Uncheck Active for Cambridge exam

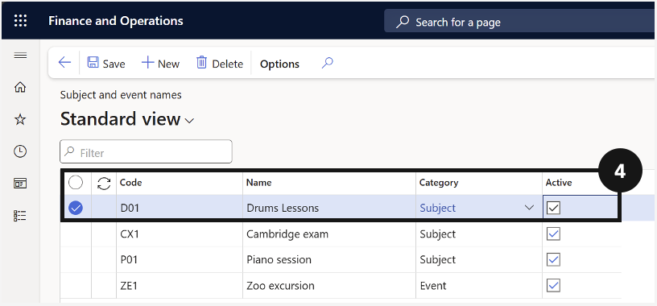tap(553, 234)
